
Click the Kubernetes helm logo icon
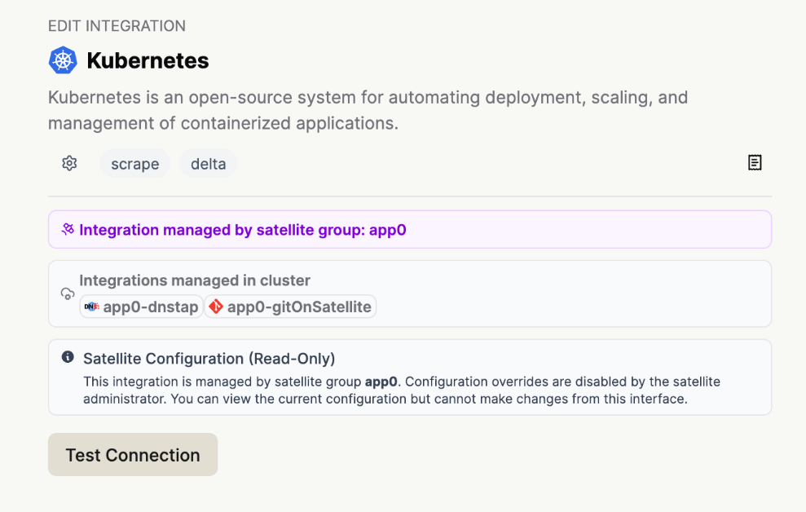tap(63, 60)
